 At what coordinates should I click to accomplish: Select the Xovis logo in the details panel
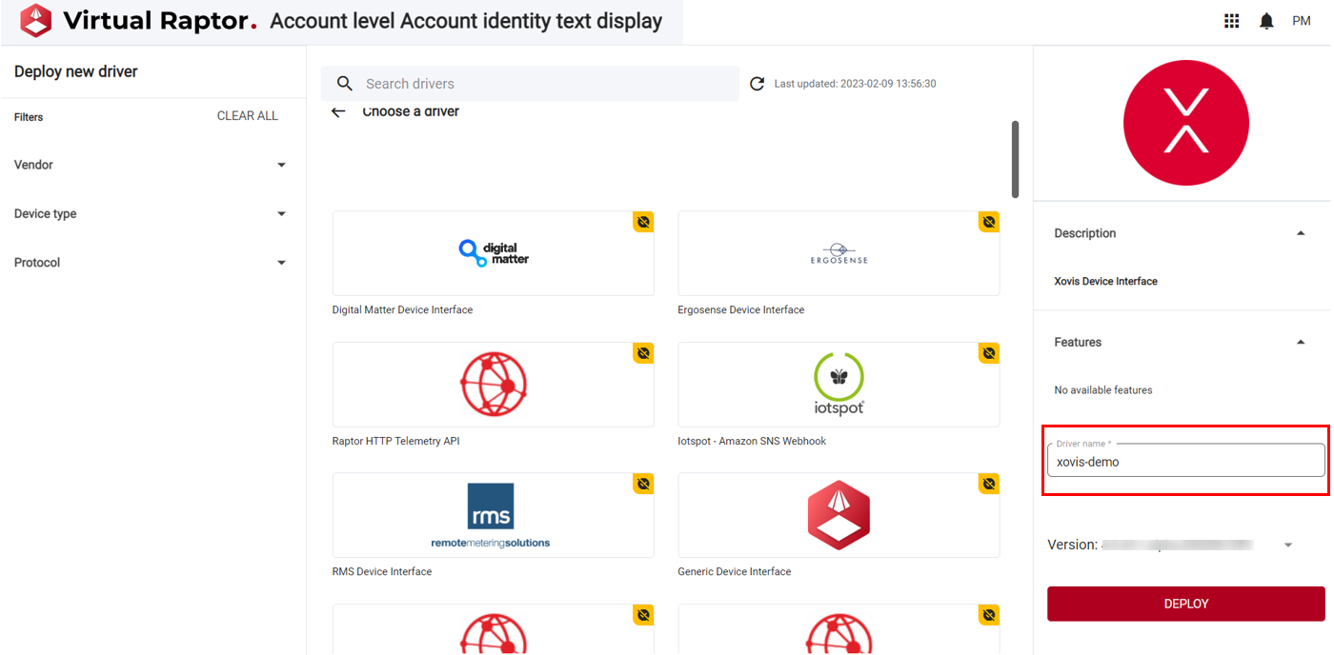[1185, 123]
